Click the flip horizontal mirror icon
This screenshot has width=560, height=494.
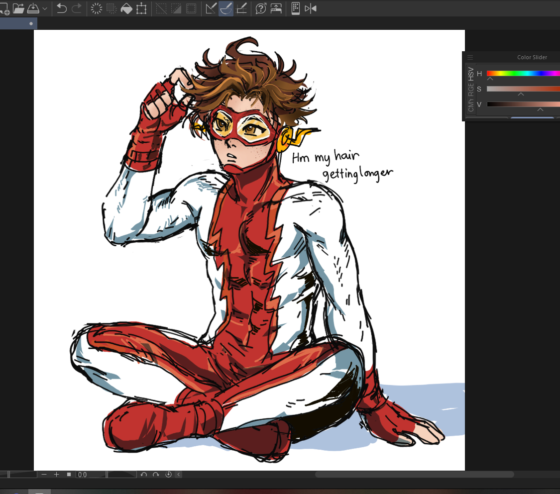click(x=311, y=8)
